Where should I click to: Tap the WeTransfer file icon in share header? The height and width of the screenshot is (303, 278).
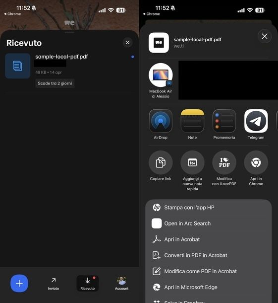tap(159, 43)
